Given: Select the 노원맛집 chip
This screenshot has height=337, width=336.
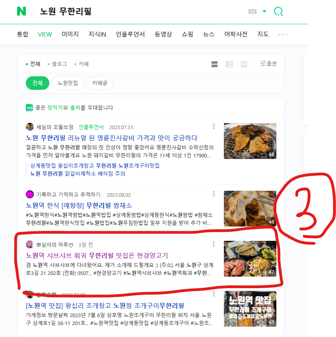Looking at the screenshot, I should click(x=68, y=83).
